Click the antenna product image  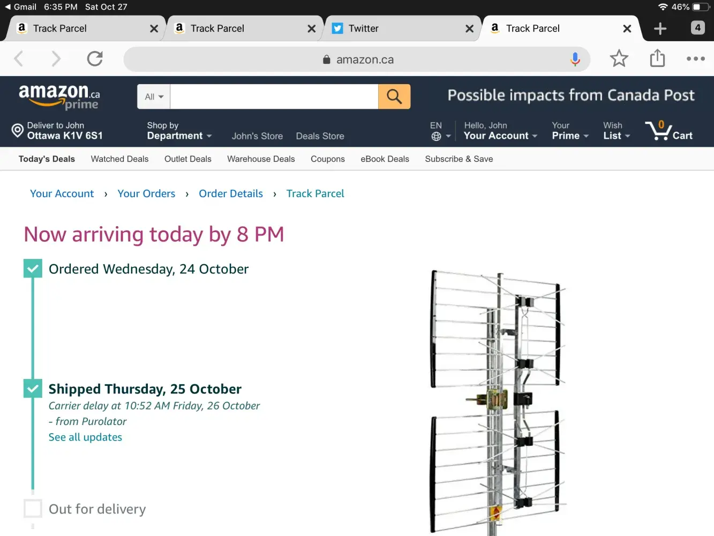point(495,402)
